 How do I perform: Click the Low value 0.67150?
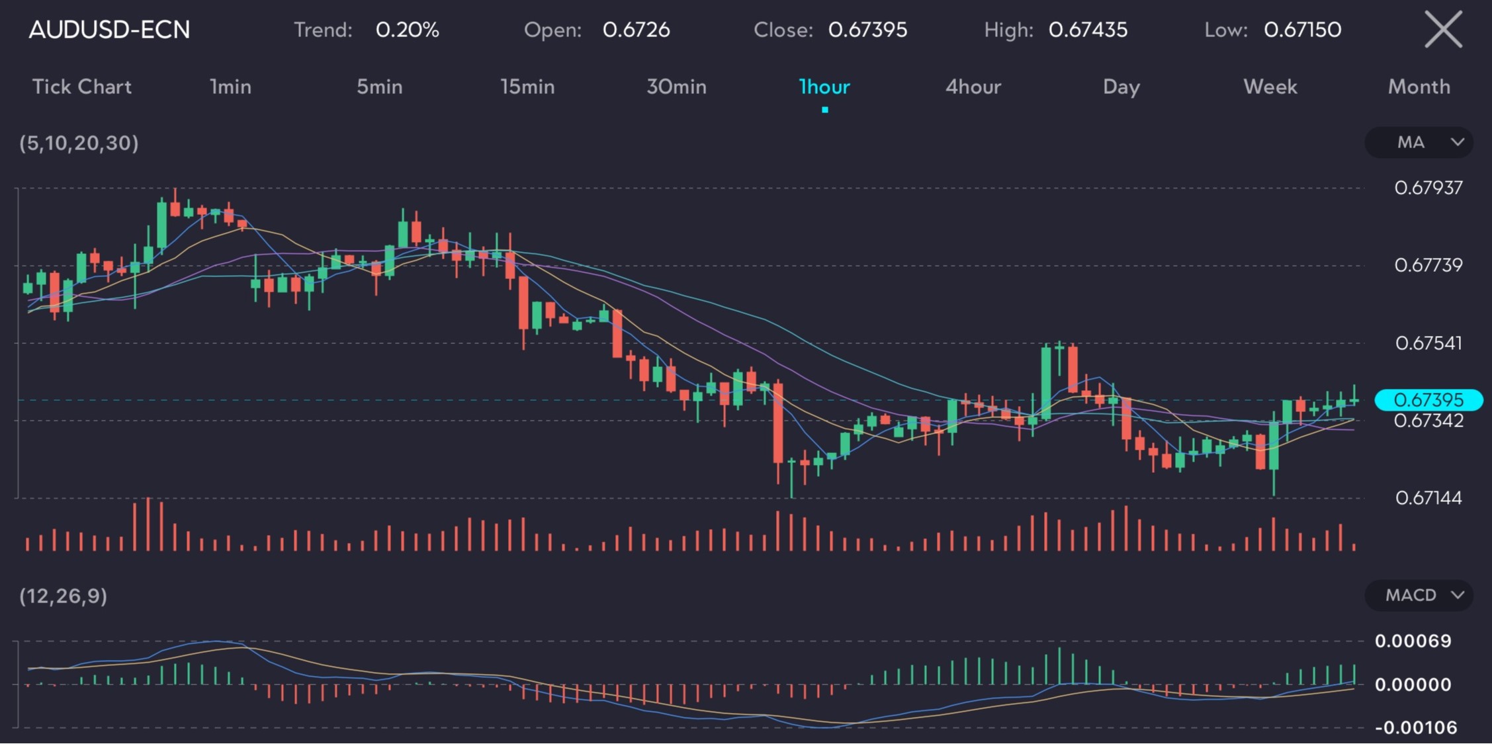[1303, 30]
